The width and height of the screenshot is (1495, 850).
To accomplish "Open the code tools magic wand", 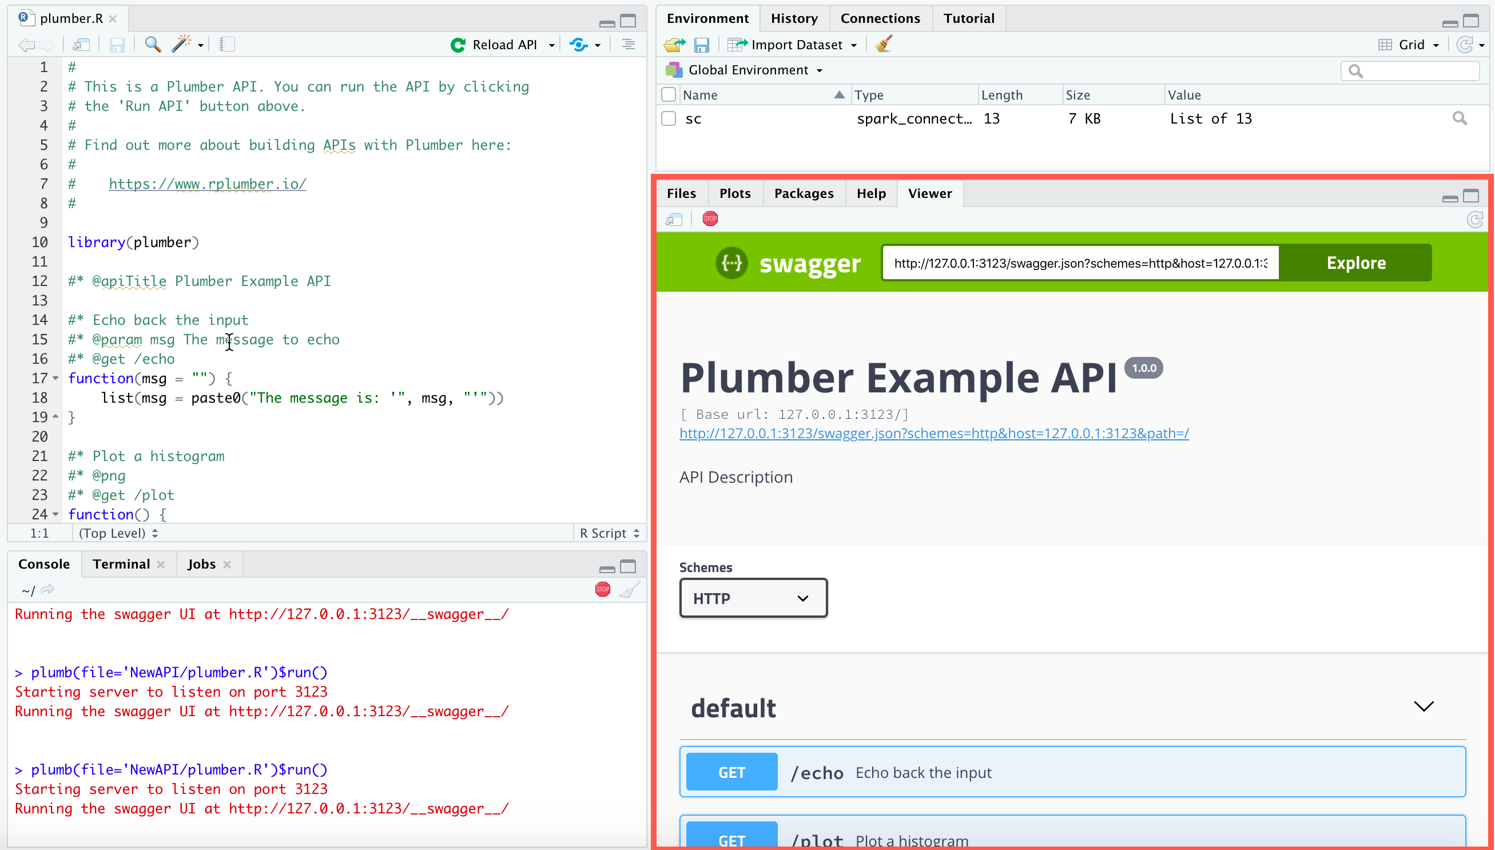I will click(181, 45).
